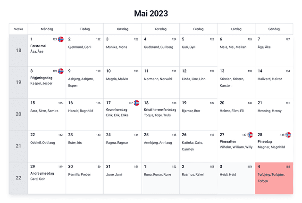Click the Pinseaften label on May 27

coord(228,141)
